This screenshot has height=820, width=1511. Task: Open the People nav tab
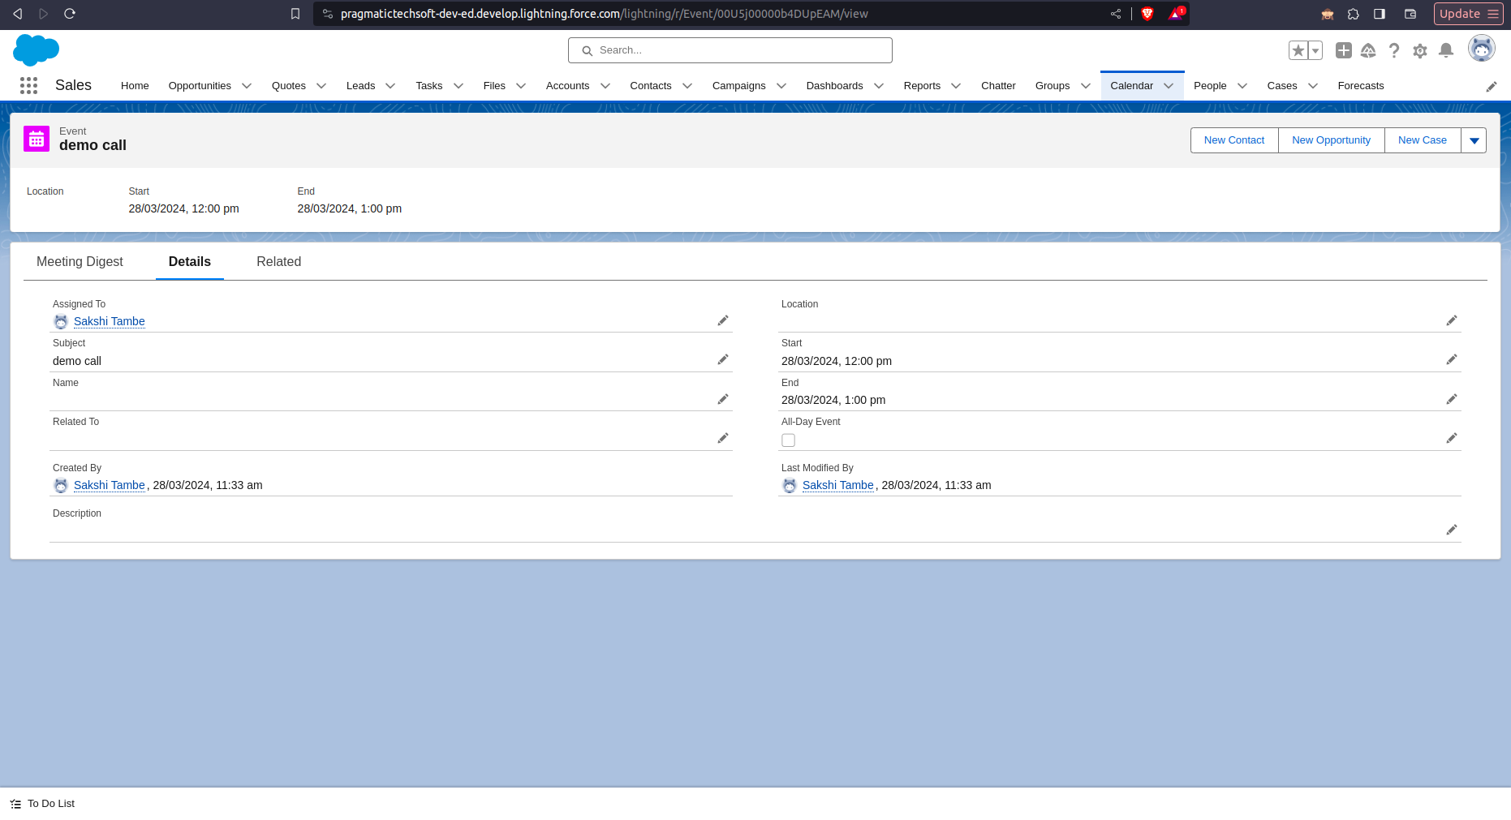[1210, 86]
